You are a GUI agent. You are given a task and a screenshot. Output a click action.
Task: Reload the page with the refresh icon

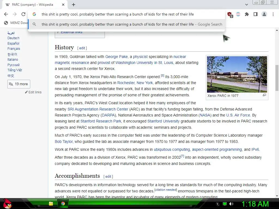(23, 14)
